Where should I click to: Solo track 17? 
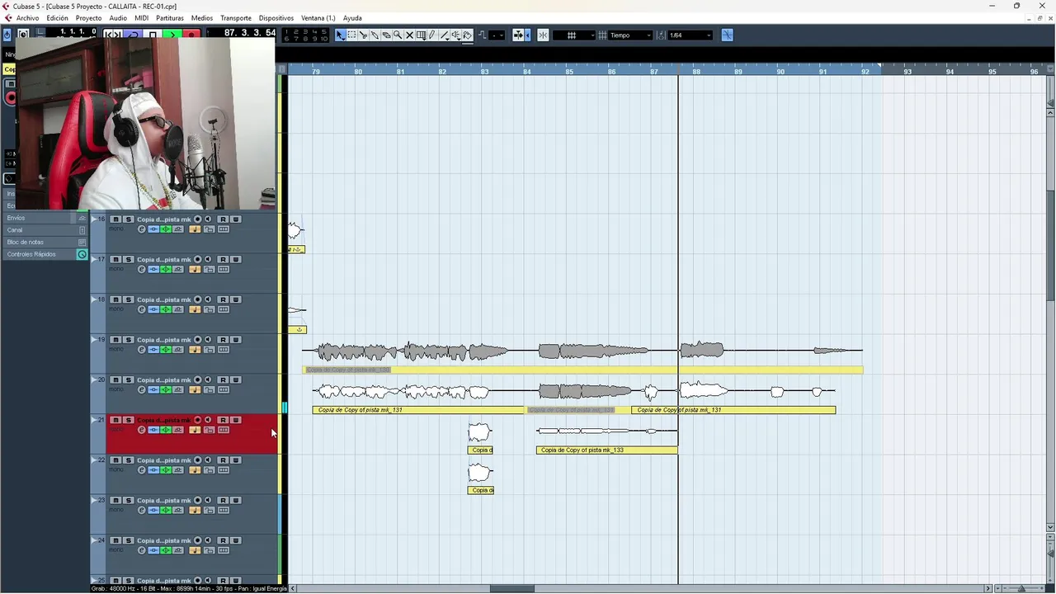click(x=128, y=260)
